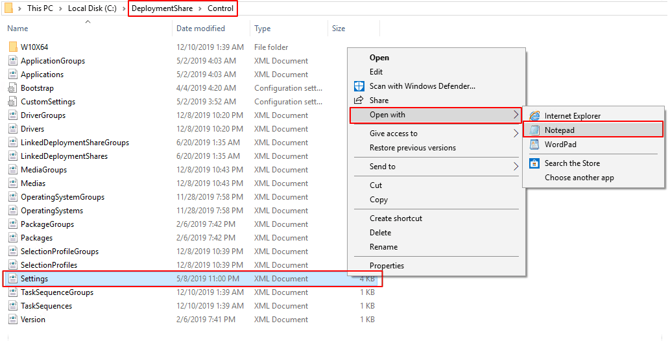Click the PackageGroups file icon
The height and width of the screenshot is (341, 668).
click(x=13, y=224)
